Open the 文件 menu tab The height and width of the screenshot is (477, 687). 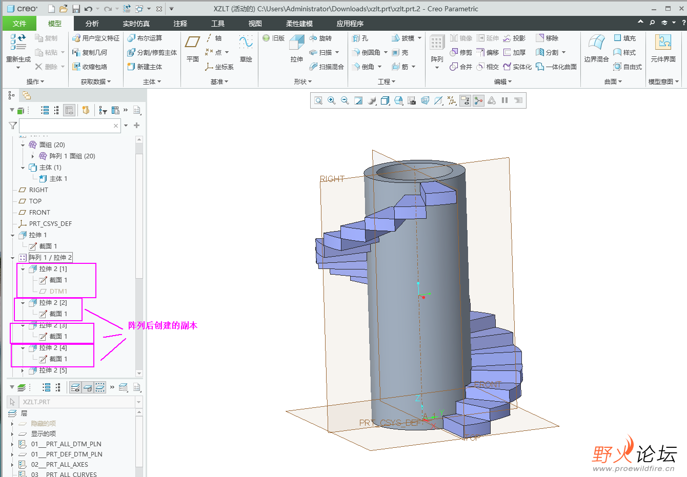pyautogui.click(x=19, y=24)
